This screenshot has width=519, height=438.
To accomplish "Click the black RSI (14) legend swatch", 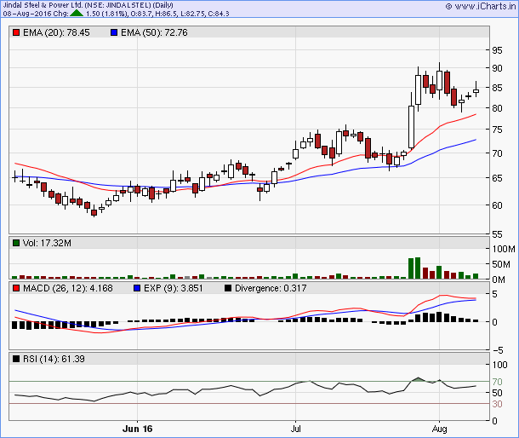I will click(16, 359).
